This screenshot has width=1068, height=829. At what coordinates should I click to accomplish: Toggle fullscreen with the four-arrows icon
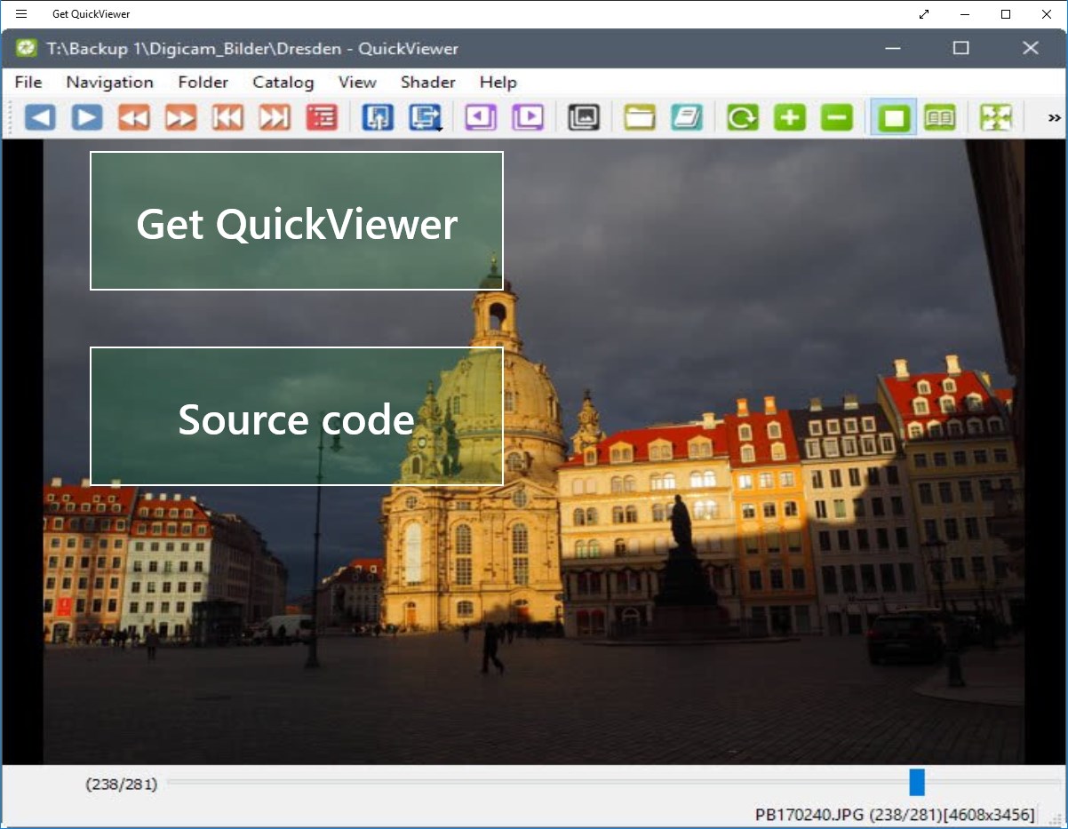click(x=996, y=117)
